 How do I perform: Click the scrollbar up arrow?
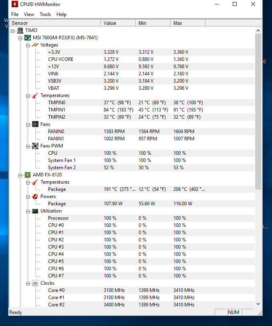[x=258, y=30]
